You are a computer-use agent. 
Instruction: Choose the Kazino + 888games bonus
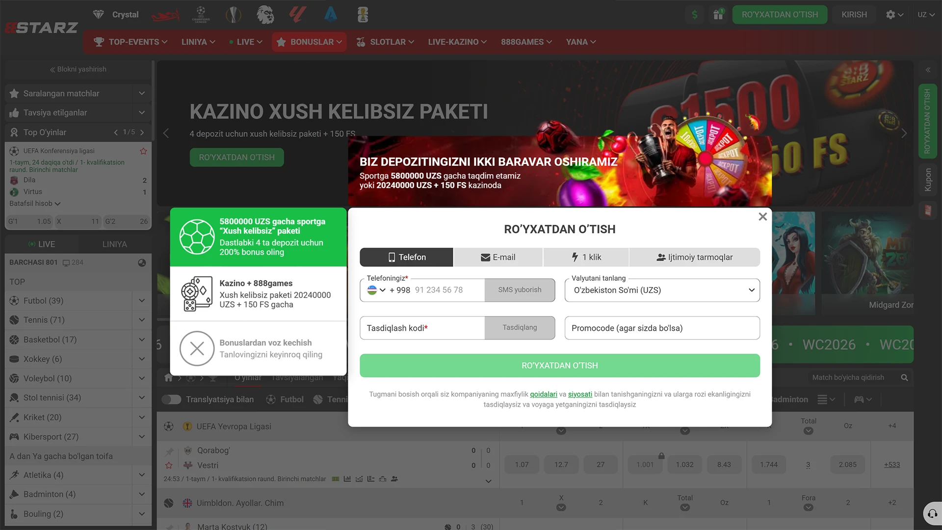[258, 294]
